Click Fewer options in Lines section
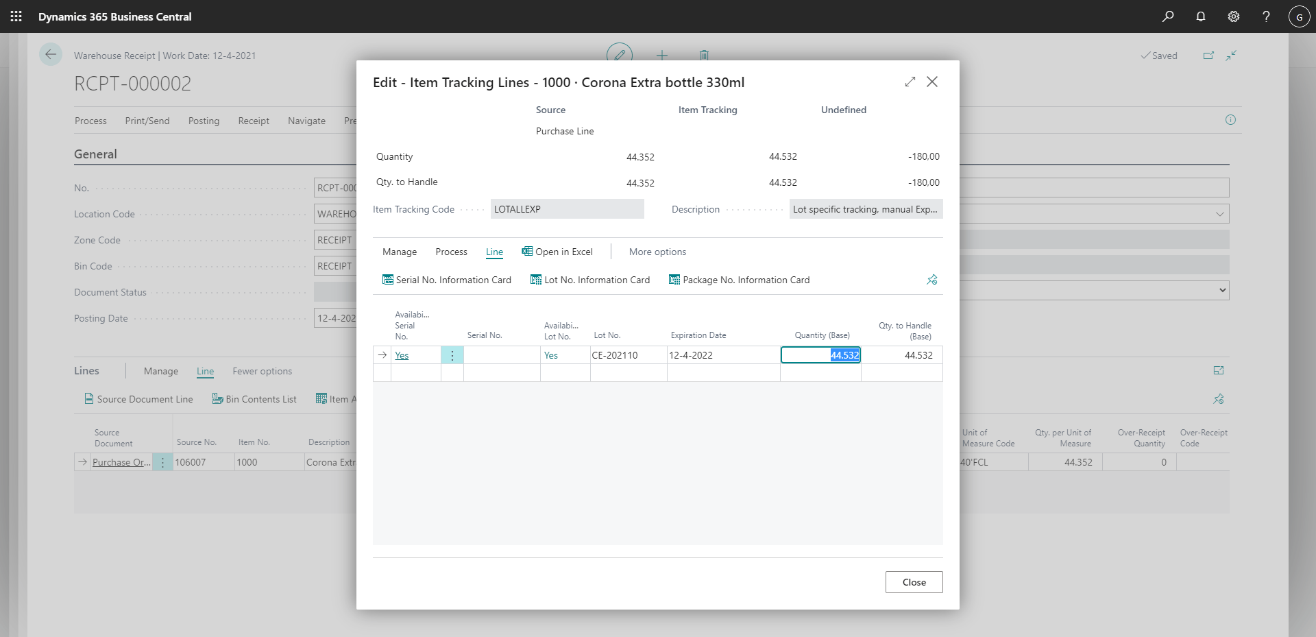1316x637 pixels. click(262, 371)
